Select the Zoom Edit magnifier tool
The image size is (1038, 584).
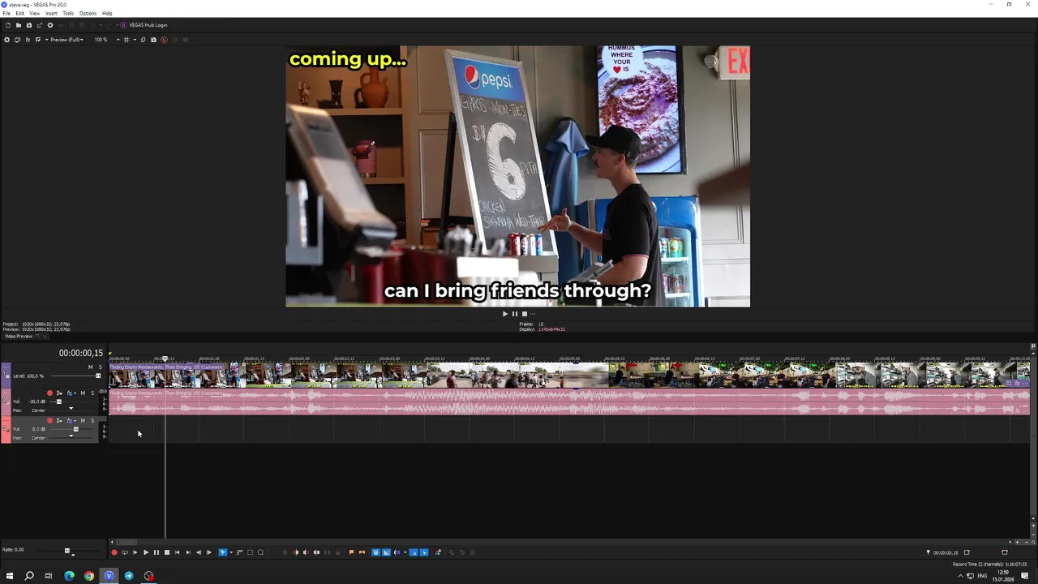pos(260,552)
